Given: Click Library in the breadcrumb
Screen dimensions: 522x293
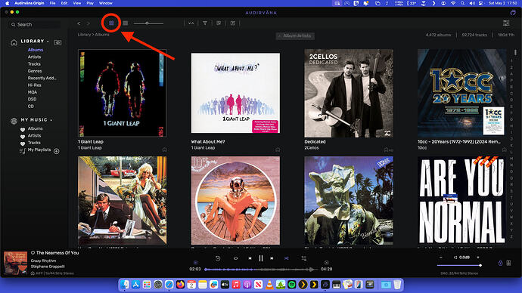Looking at the screenshot, I should pyautogui.click(x=84, y=35).
